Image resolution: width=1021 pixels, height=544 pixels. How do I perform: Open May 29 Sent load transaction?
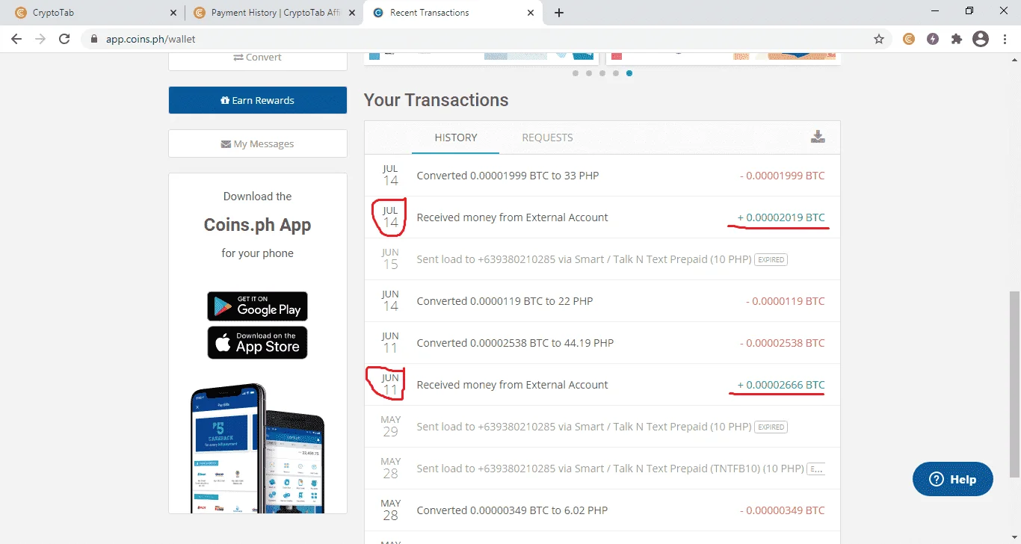coord(602,427)
